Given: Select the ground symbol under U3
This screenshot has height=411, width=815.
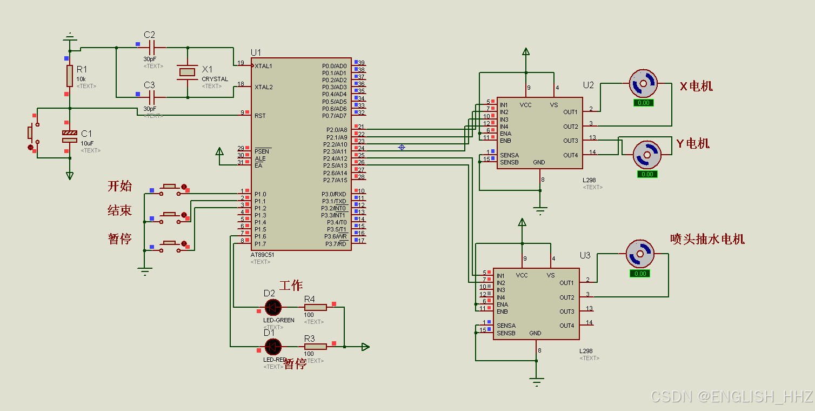Looking at the screenshot, I should pos(537,381).
